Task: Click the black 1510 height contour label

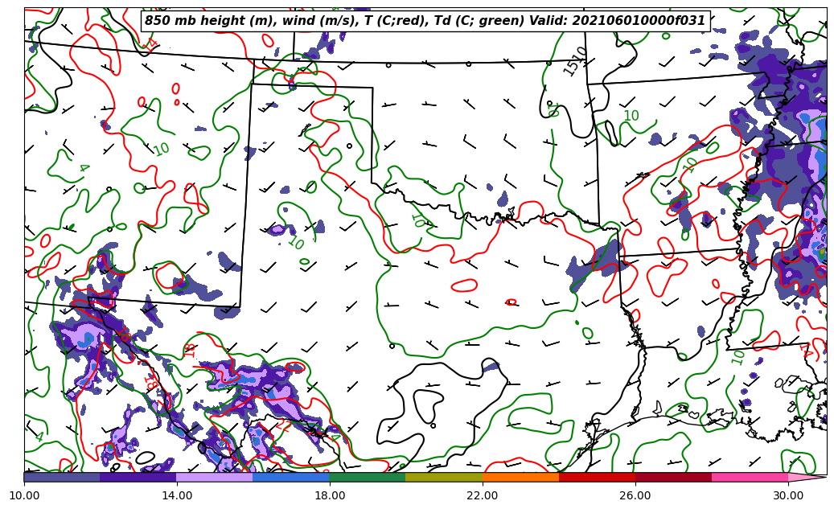Action: 575,61
